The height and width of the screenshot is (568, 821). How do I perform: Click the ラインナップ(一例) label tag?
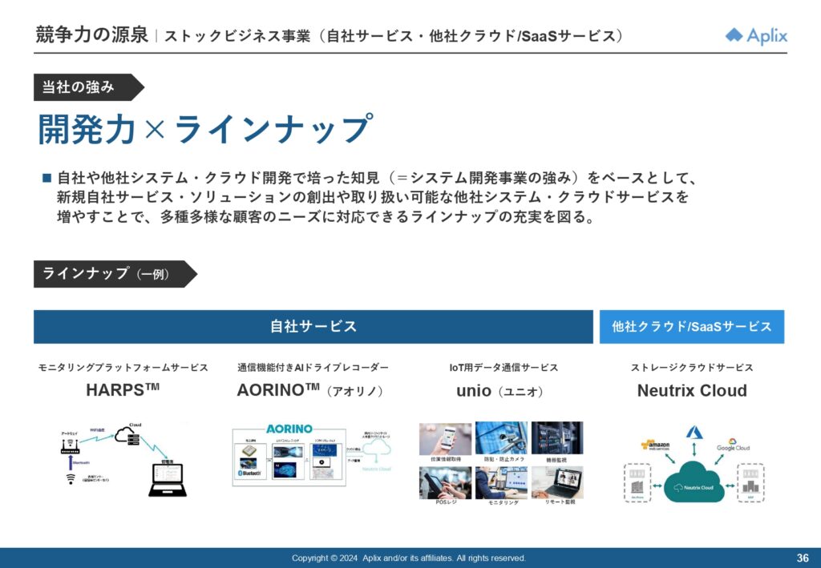115,273
